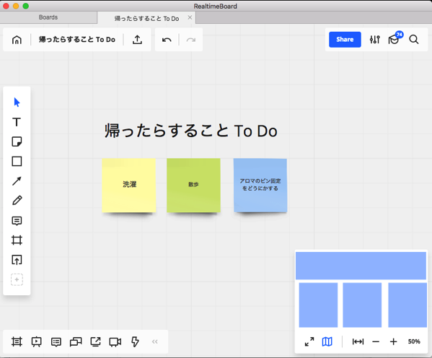Select the Text tool
The height and width of the screenshot is (358, 432).
coord(17,122)
